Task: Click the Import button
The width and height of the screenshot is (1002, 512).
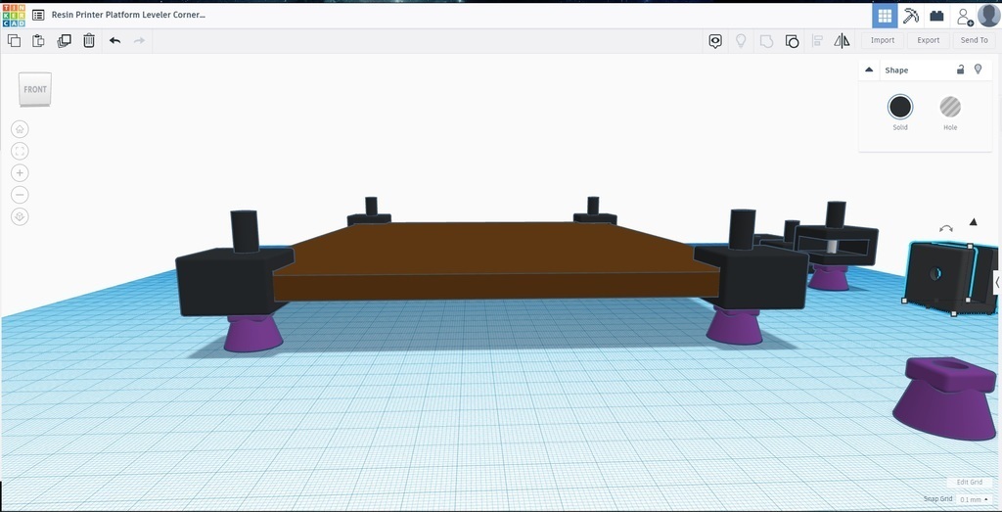Action: [883, 40]
